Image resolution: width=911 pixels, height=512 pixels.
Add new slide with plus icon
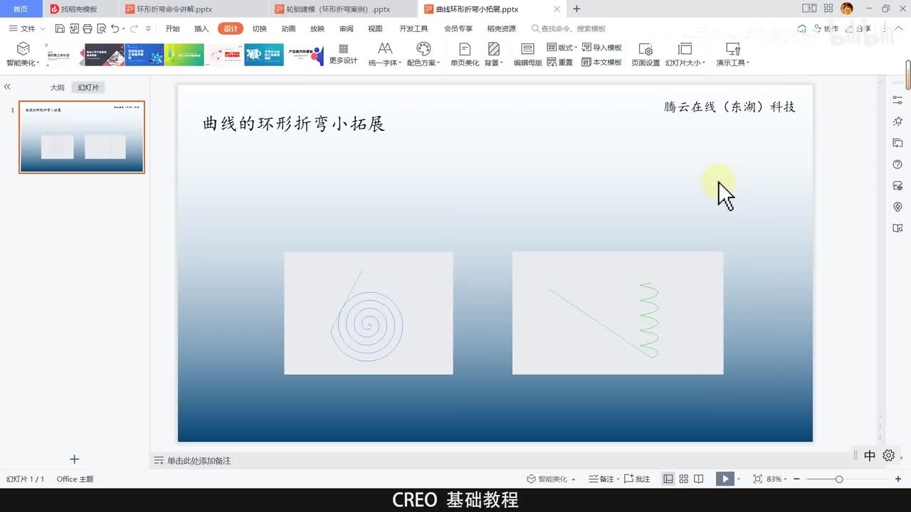click(74, 459)
